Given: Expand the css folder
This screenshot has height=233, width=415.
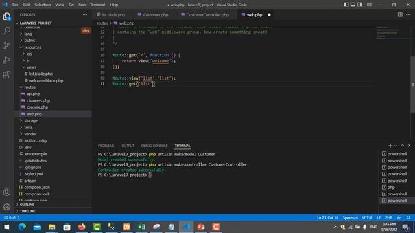Looking at the screenshot, I should (x=29, y=54).
